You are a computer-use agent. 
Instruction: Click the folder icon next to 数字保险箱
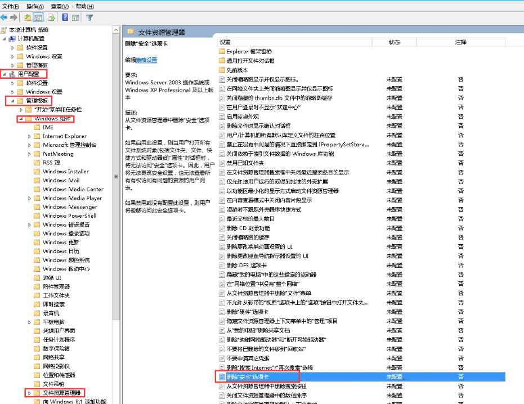(37, 348)
